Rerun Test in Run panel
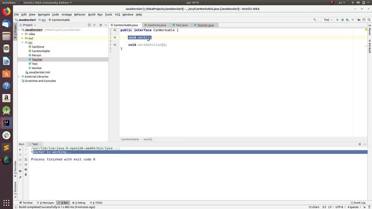Image resolution: width=372 pixels, height=209 pixels. [x=20, y=150]
